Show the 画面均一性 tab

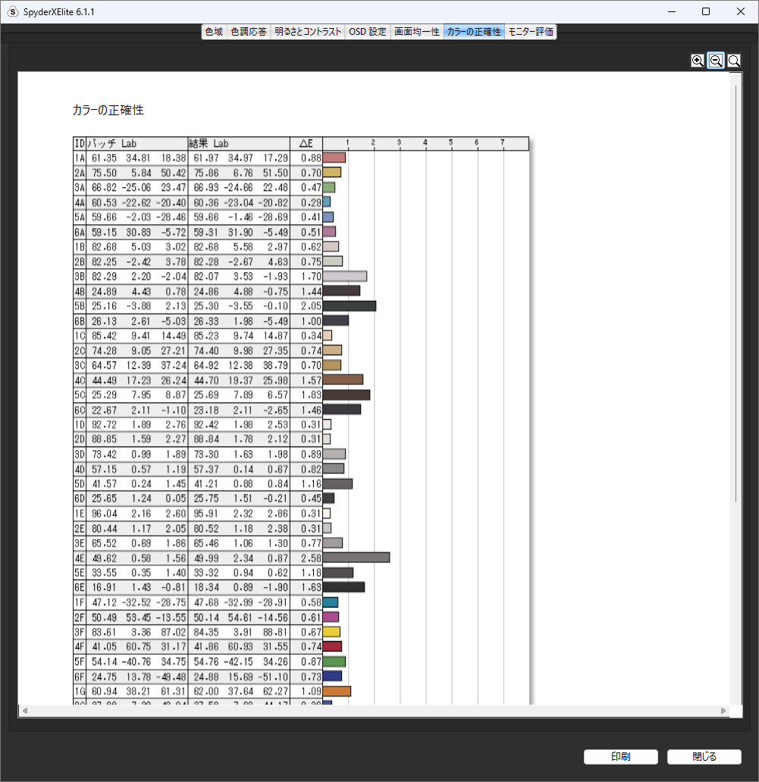coord(416,32)
